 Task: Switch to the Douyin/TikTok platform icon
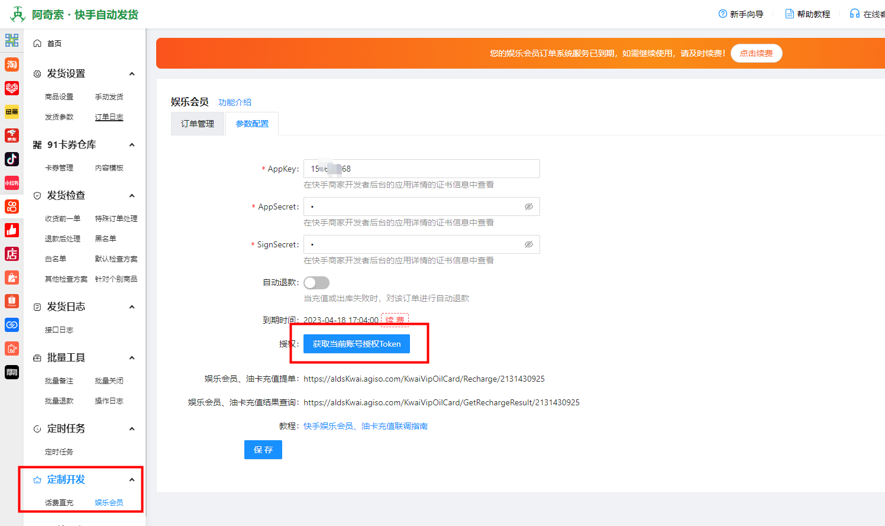pyautogui.click(x=12, y=159)
